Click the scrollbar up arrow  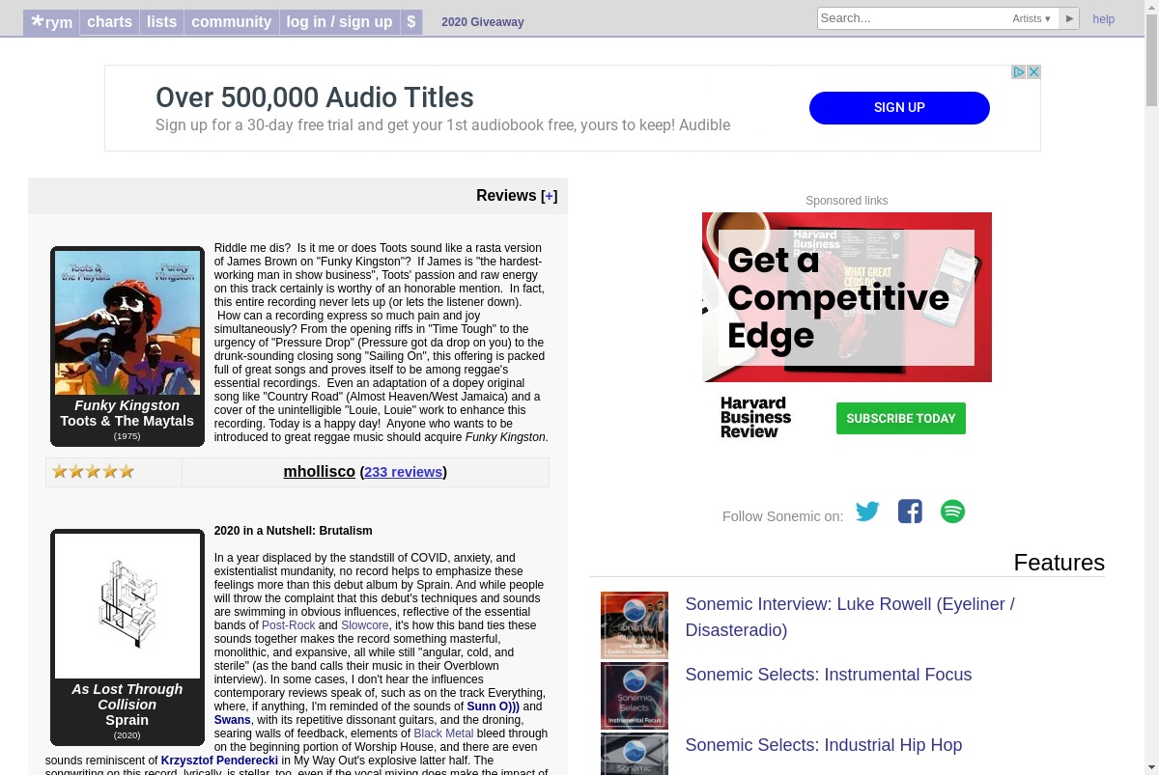click(1151, 7)
